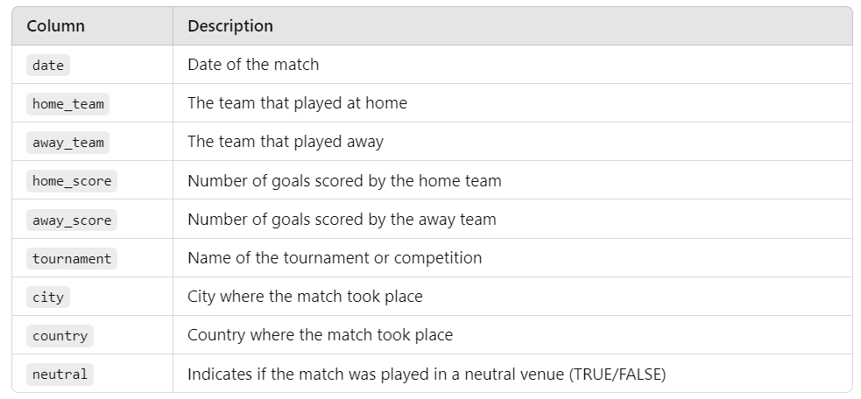Select the away_team code label
The image size is (861, 399).
click(68, 143)
